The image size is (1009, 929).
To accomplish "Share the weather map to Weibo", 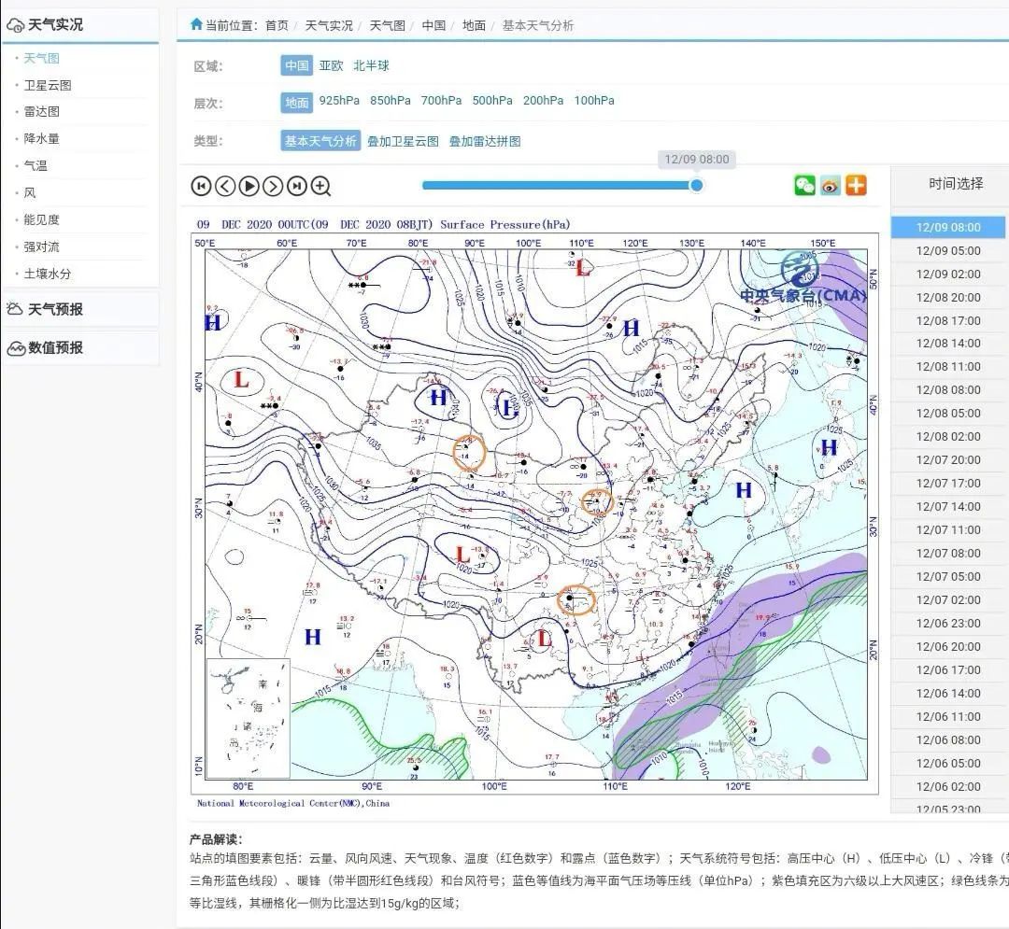I will (830, 185).
